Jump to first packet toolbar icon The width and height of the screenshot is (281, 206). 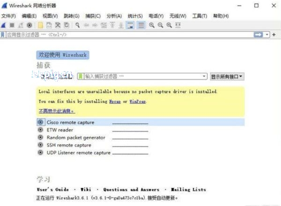112,25
